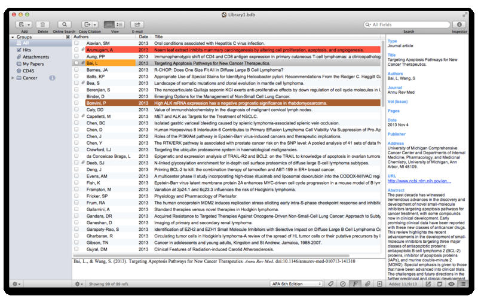Screen dimensions: 478x299
Task: Sort references by Date column header
Action: [143, 37]
